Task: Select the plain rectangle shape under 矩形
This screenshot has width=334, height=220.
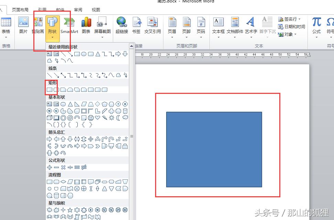Action: [49, 89]
